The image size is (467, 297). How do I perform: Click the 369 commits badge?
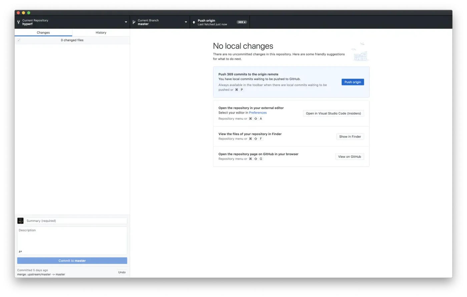point(242,22)
